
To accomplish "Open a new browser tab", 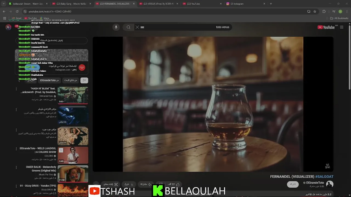I will click(x=271, y=4).
